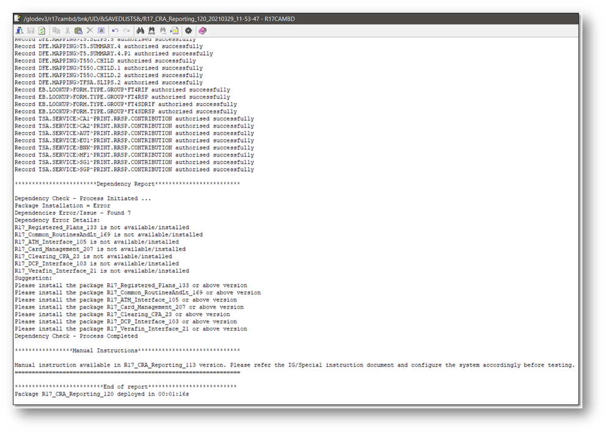Screen dimensions: 608x434
Task: Open help with the purple book icon
Action: (x=203, y=31)
